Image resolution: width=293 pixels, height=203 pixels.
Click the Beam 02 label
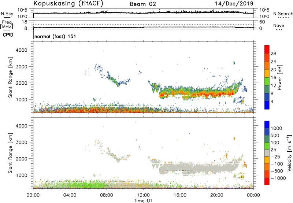(143, 4)
